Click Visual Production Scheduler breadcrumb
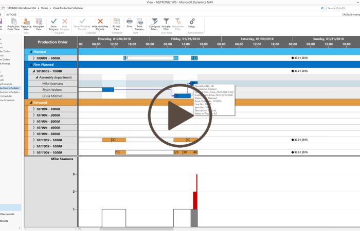The width and height of the screenshot is (360, 231). pyautogui.click(x=68, y=8)
